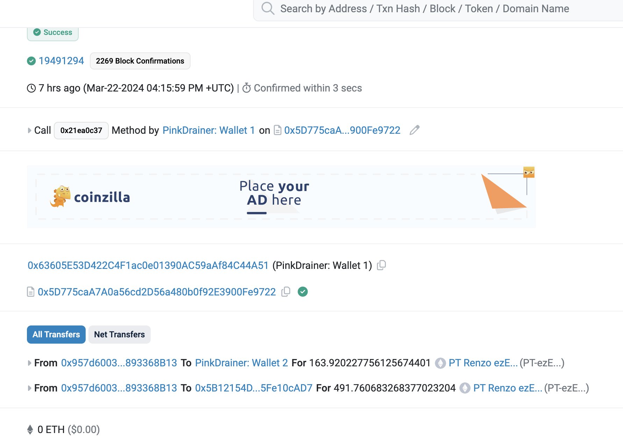Screen dimensions: 623x447
Task: Click the search magnifier icon
Action: pos(268,8)
